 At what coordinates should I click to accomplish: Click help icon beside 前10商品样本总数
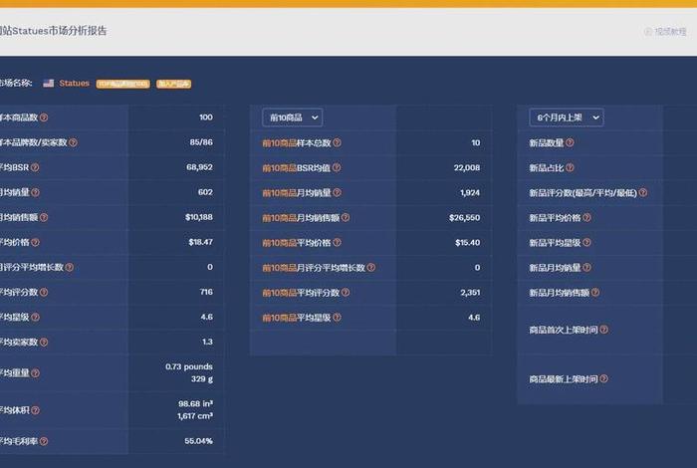coord(337,142)
